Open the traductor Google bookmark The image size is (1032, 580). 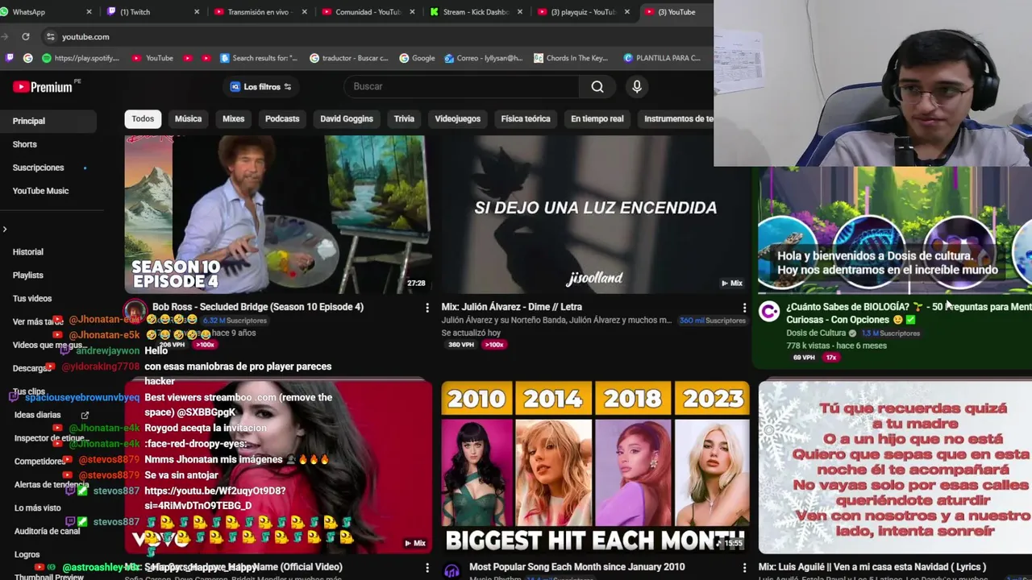click(348, 58)
